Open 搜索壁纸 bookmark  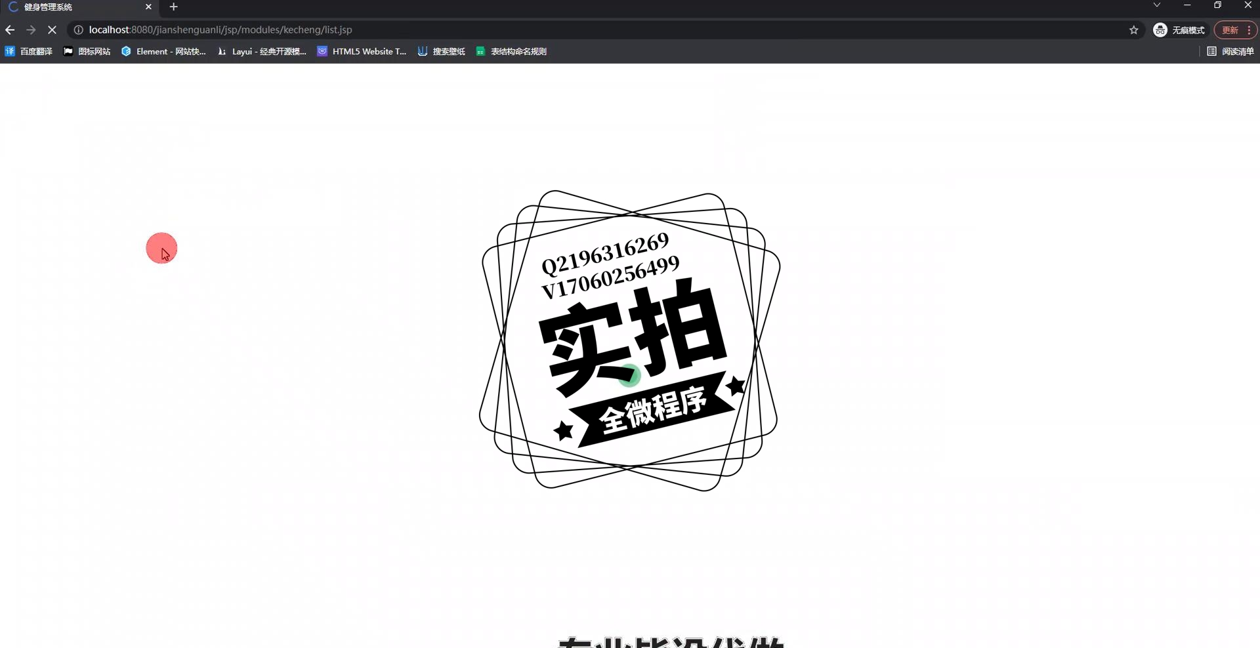tap(441, 51)
